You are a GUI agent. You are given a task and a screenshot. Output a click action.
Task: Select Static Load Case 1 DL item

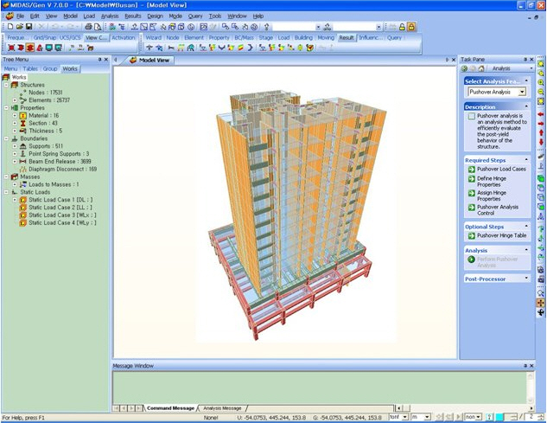60,200
